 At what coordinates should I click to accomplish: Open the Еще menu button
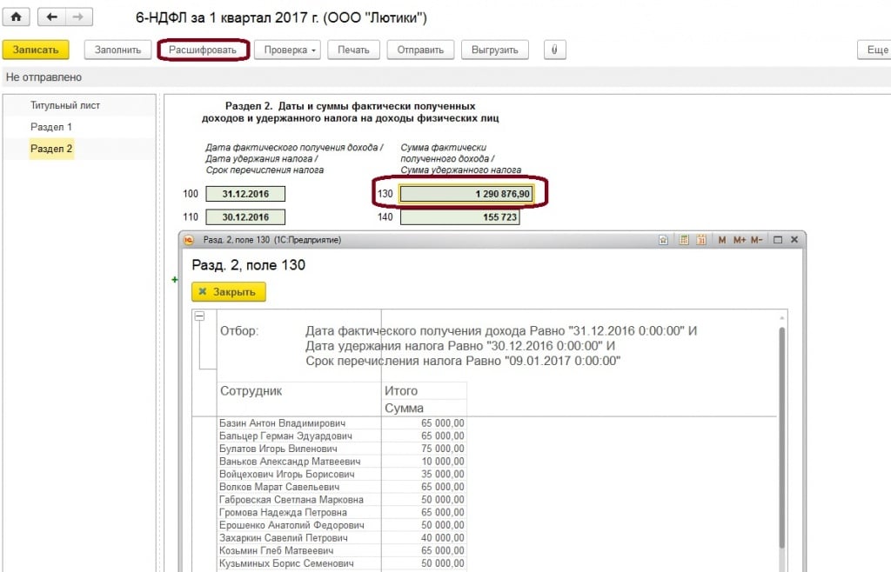point(874,50)
